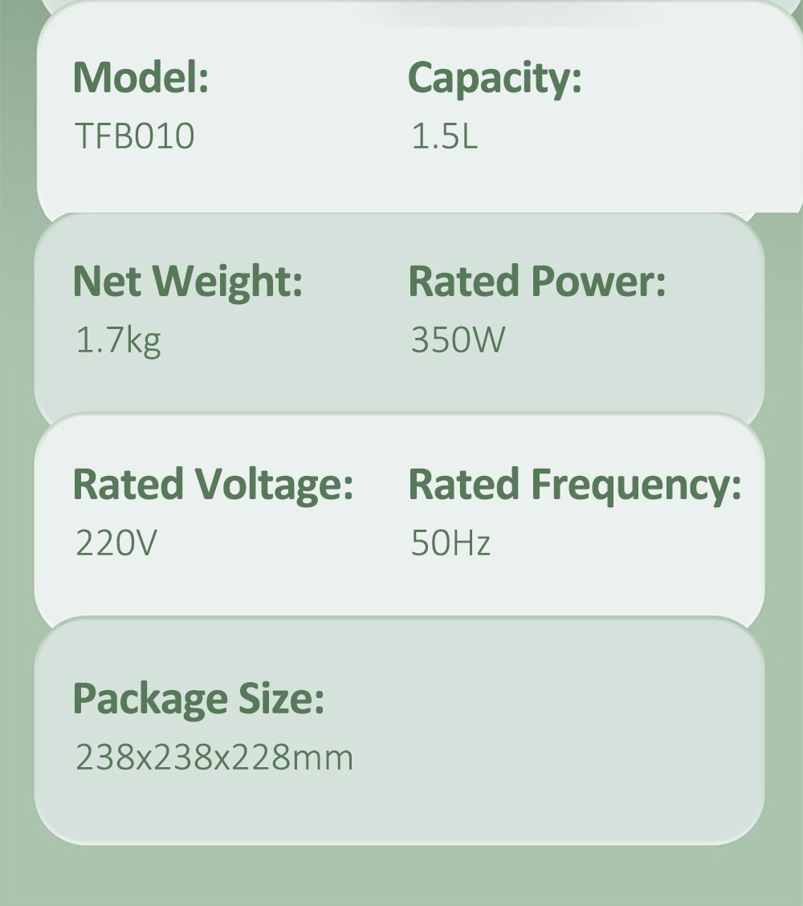Select the 220V voltage value
This screenshot has width=803, height=906.
tap(116, 543)
